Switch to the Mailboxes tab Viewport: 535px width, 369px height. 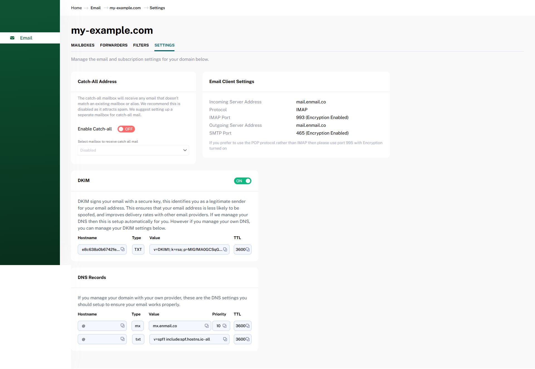(82, 45)
